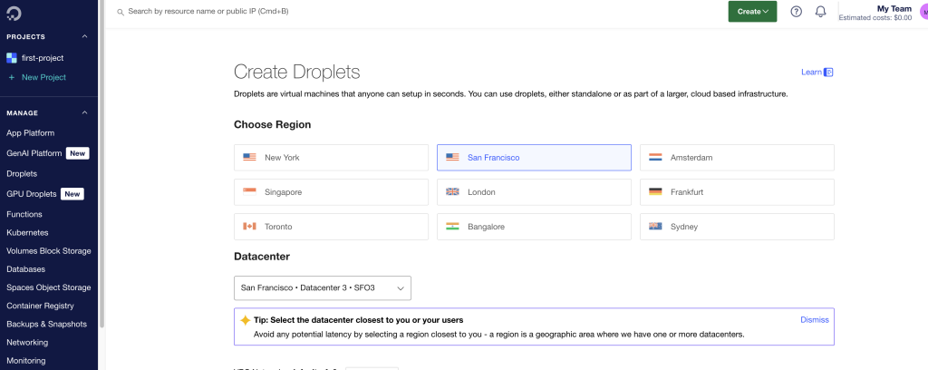This screenshot has height=370, width=928.
Task: Open Functions in sidebar
Action: pyautogui.click(x=24, y=214)
